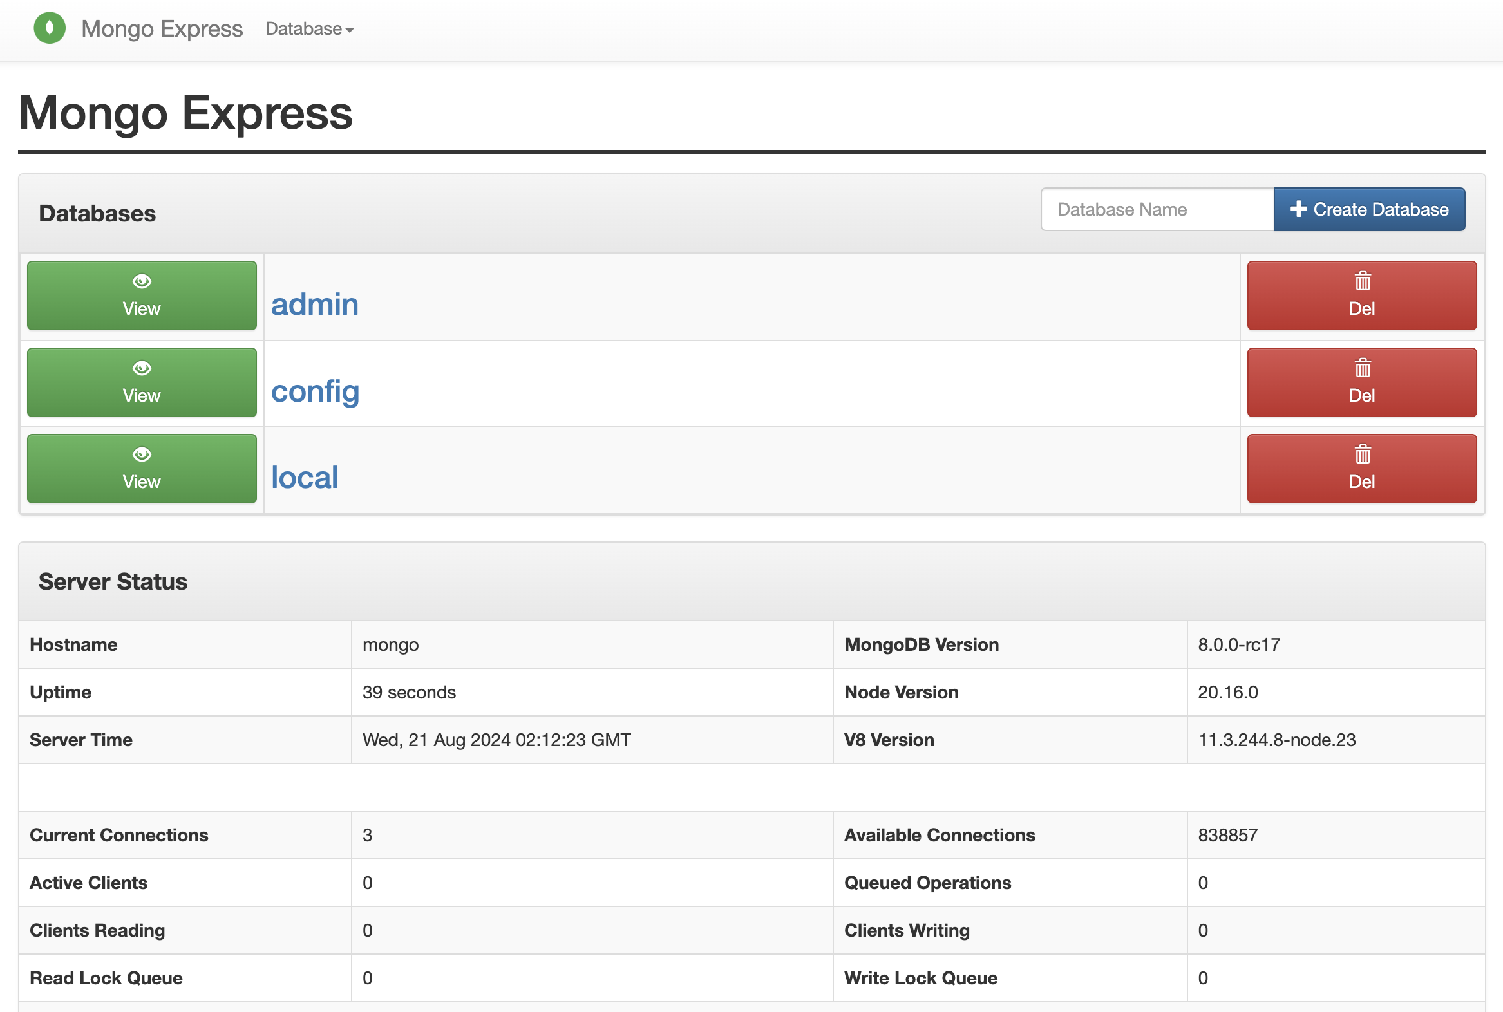
Task: Click the Mongo Express navbar brand text
Action: click(x=162, y=29)
